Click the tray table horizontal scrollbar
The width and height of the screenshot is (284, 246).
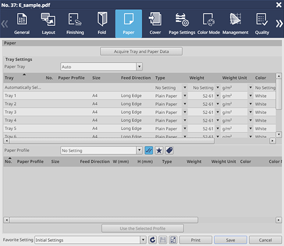[112, 141]
